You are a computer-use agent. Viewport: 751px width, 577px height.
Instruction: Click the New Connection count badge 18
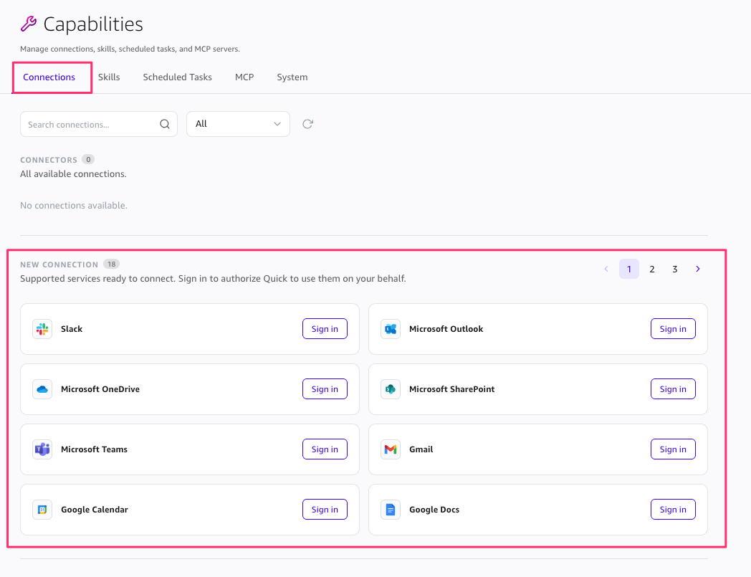click(112, 264)
